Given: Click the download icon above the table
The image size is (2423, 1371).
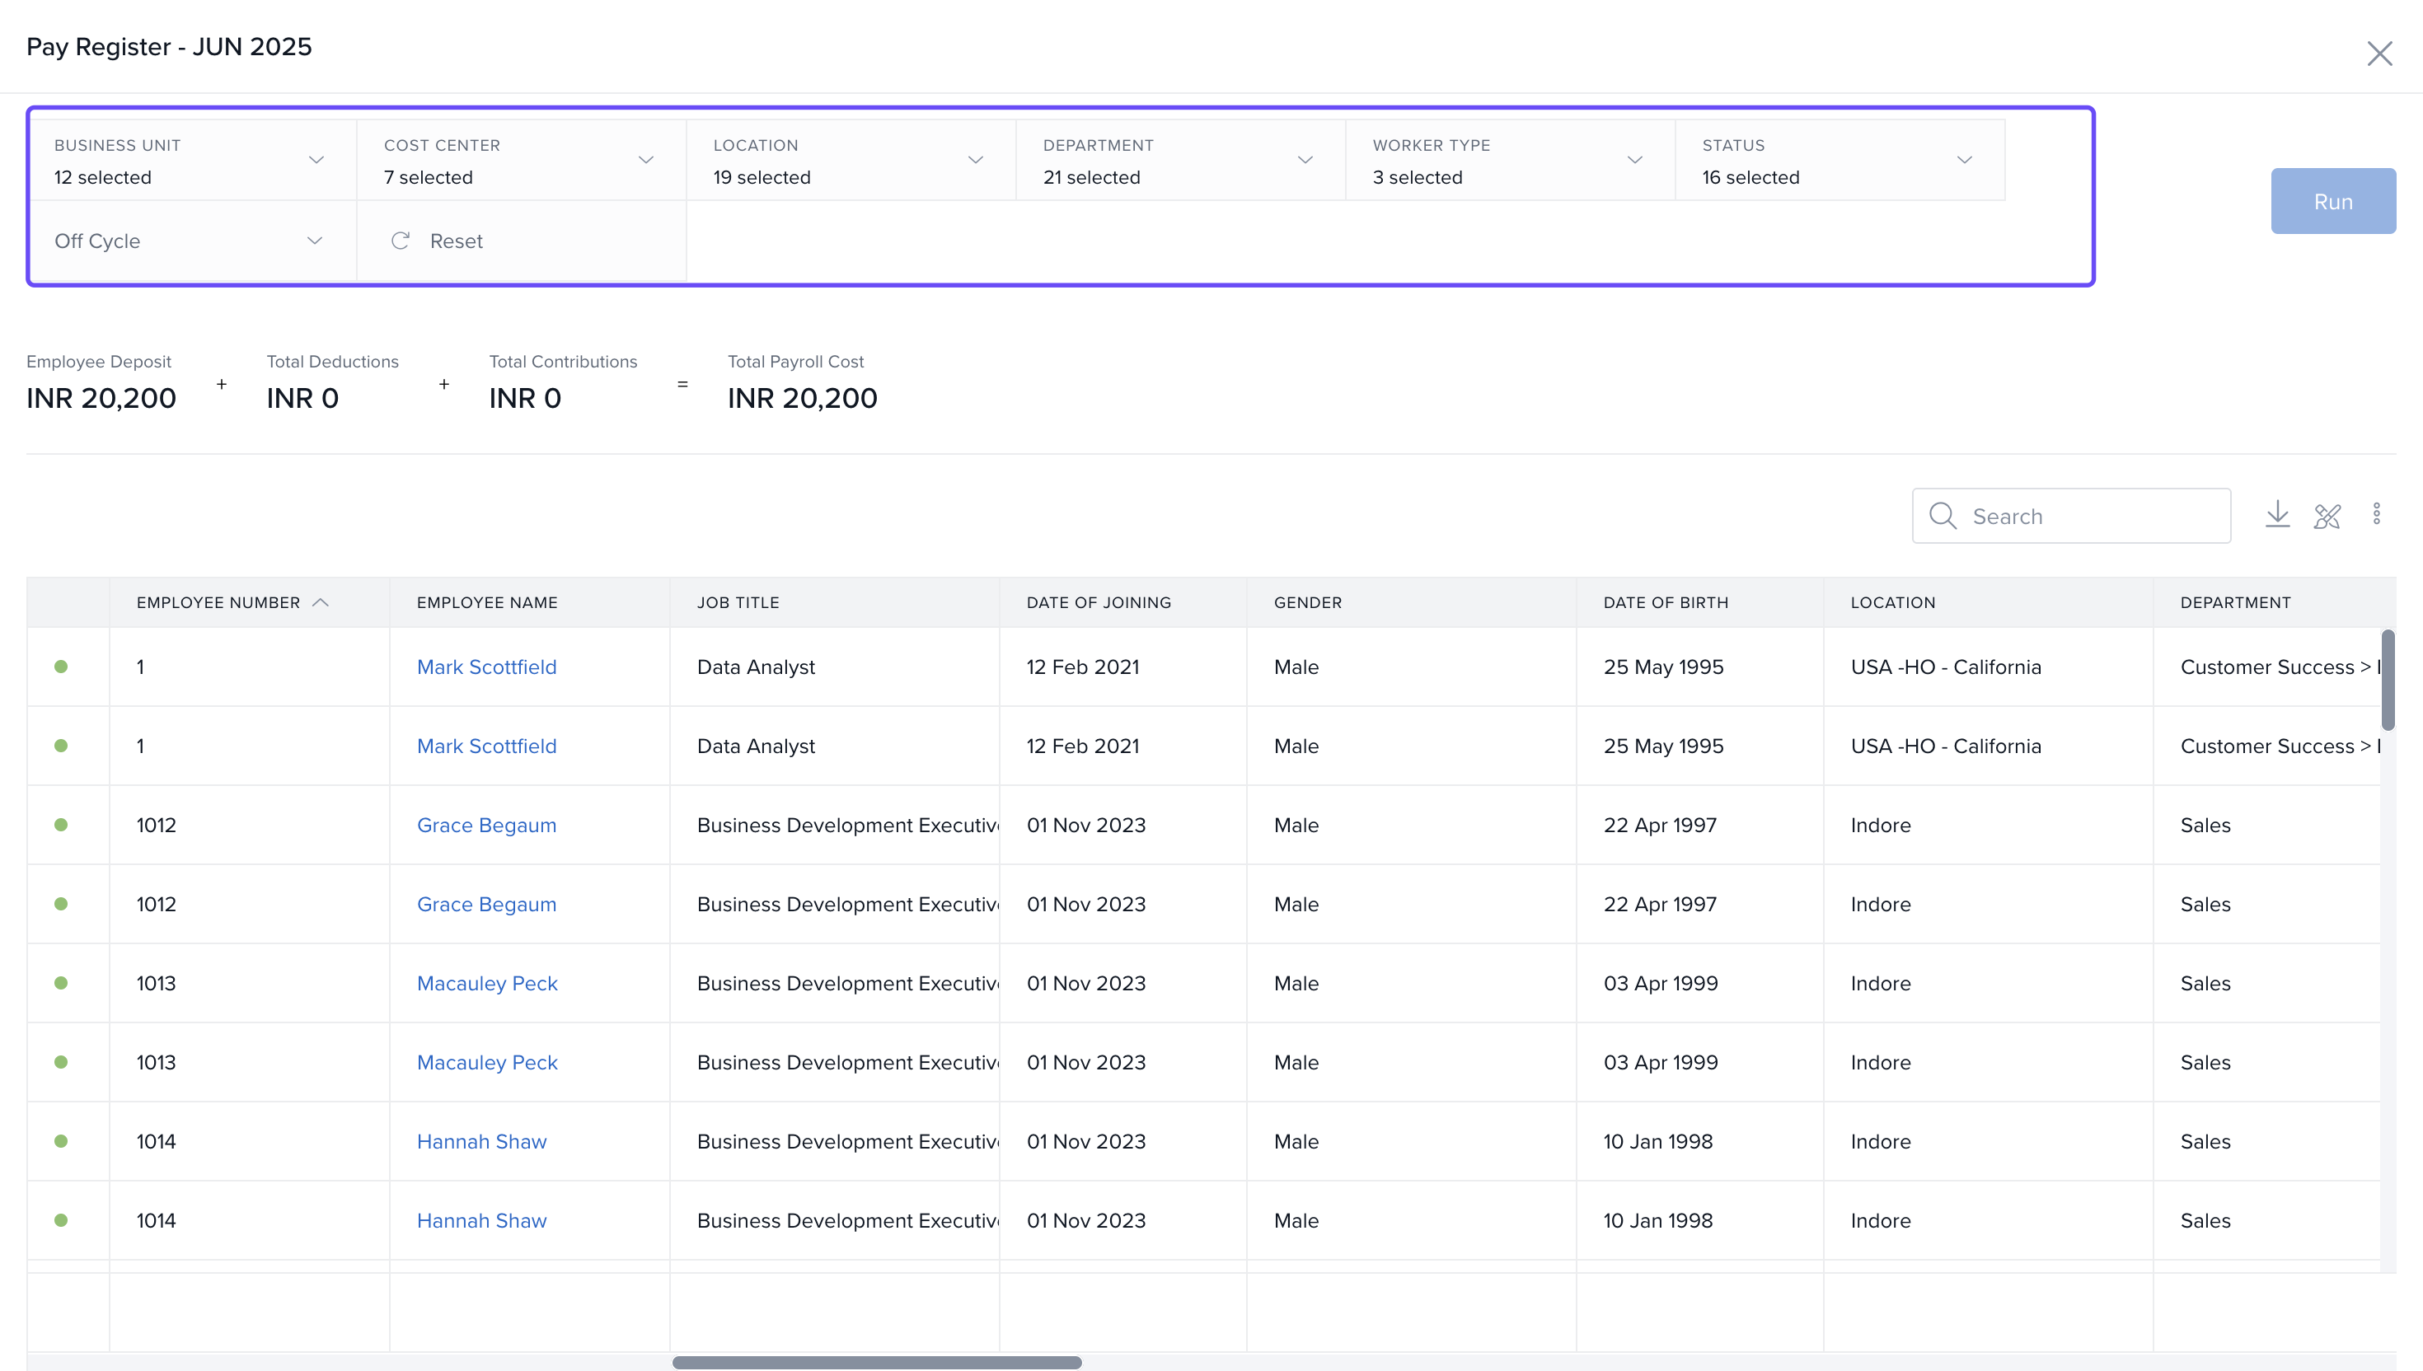Looking at the screenshot, I should (2277, 514).
